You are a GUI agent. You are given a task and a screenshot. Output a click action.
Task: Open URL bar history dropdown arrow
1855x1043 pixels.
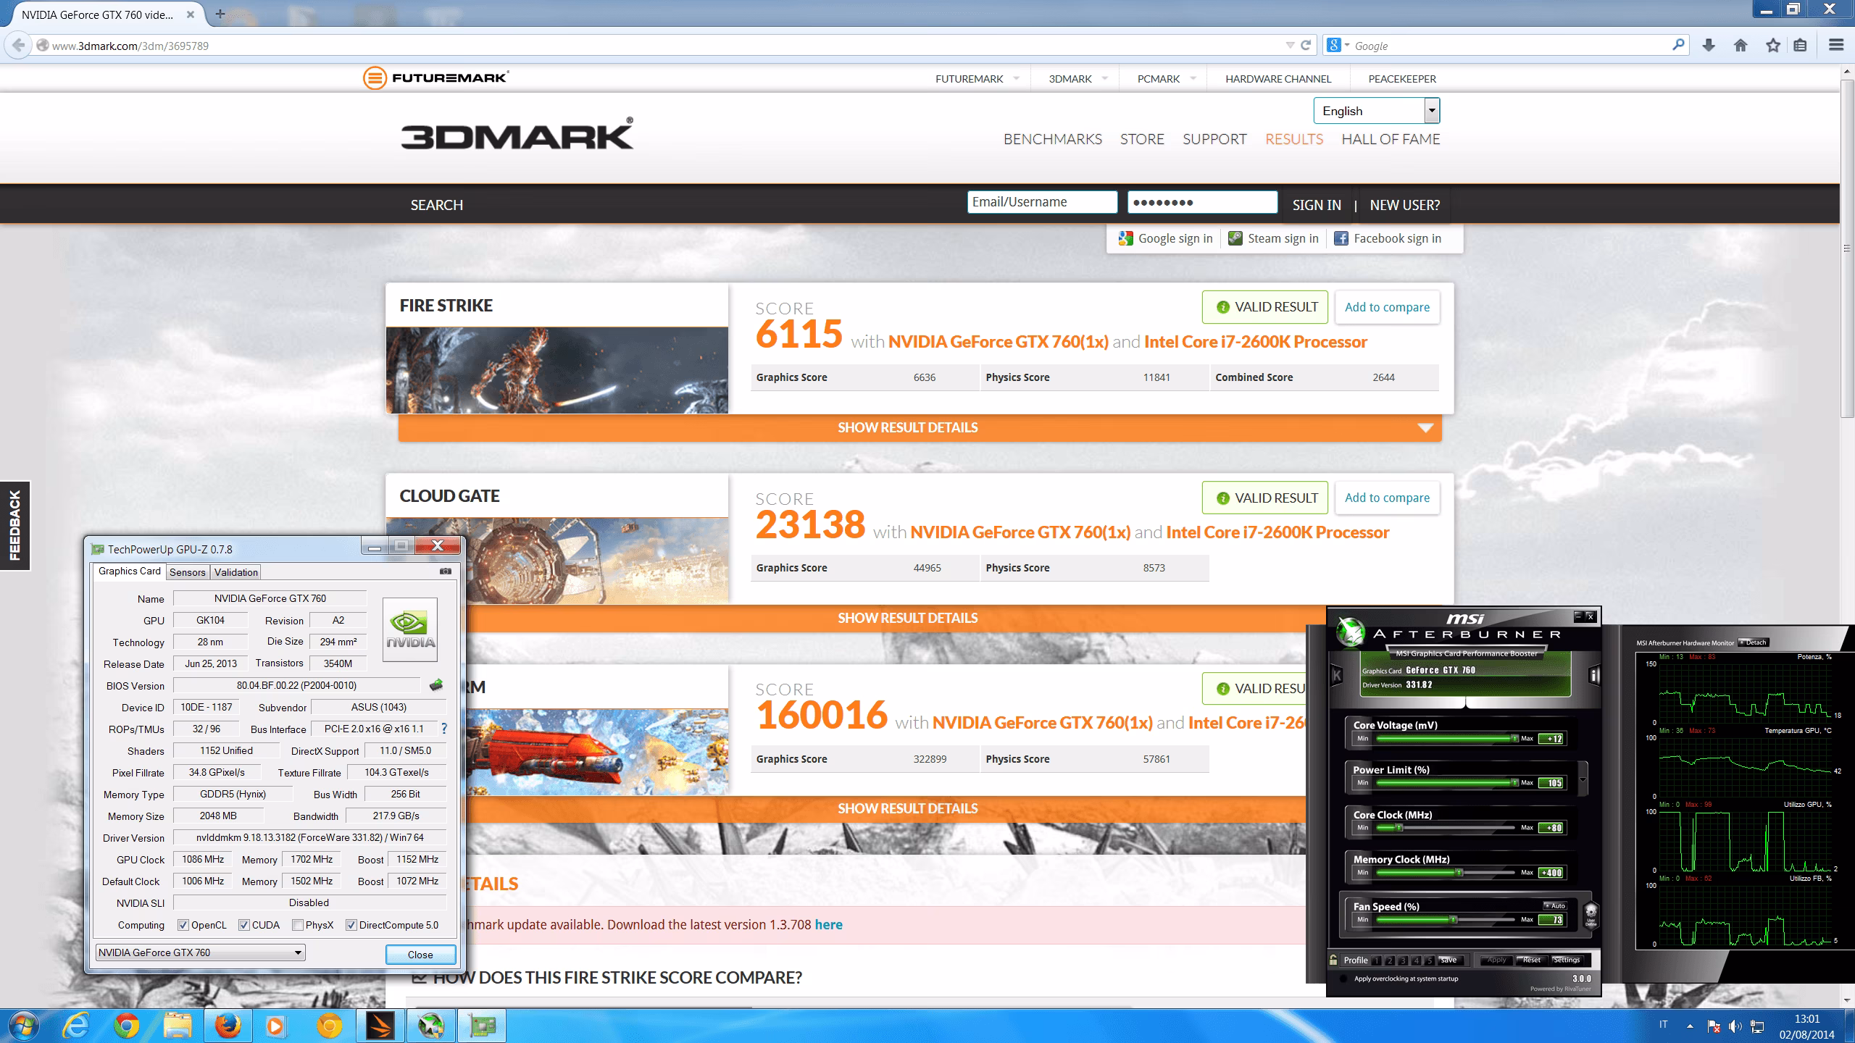coord(1290,46)
